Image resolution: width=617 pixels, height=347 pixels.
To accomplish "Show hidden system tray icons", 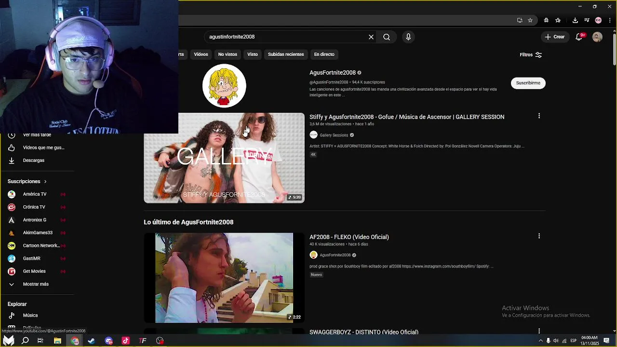I will coord(540,341).
